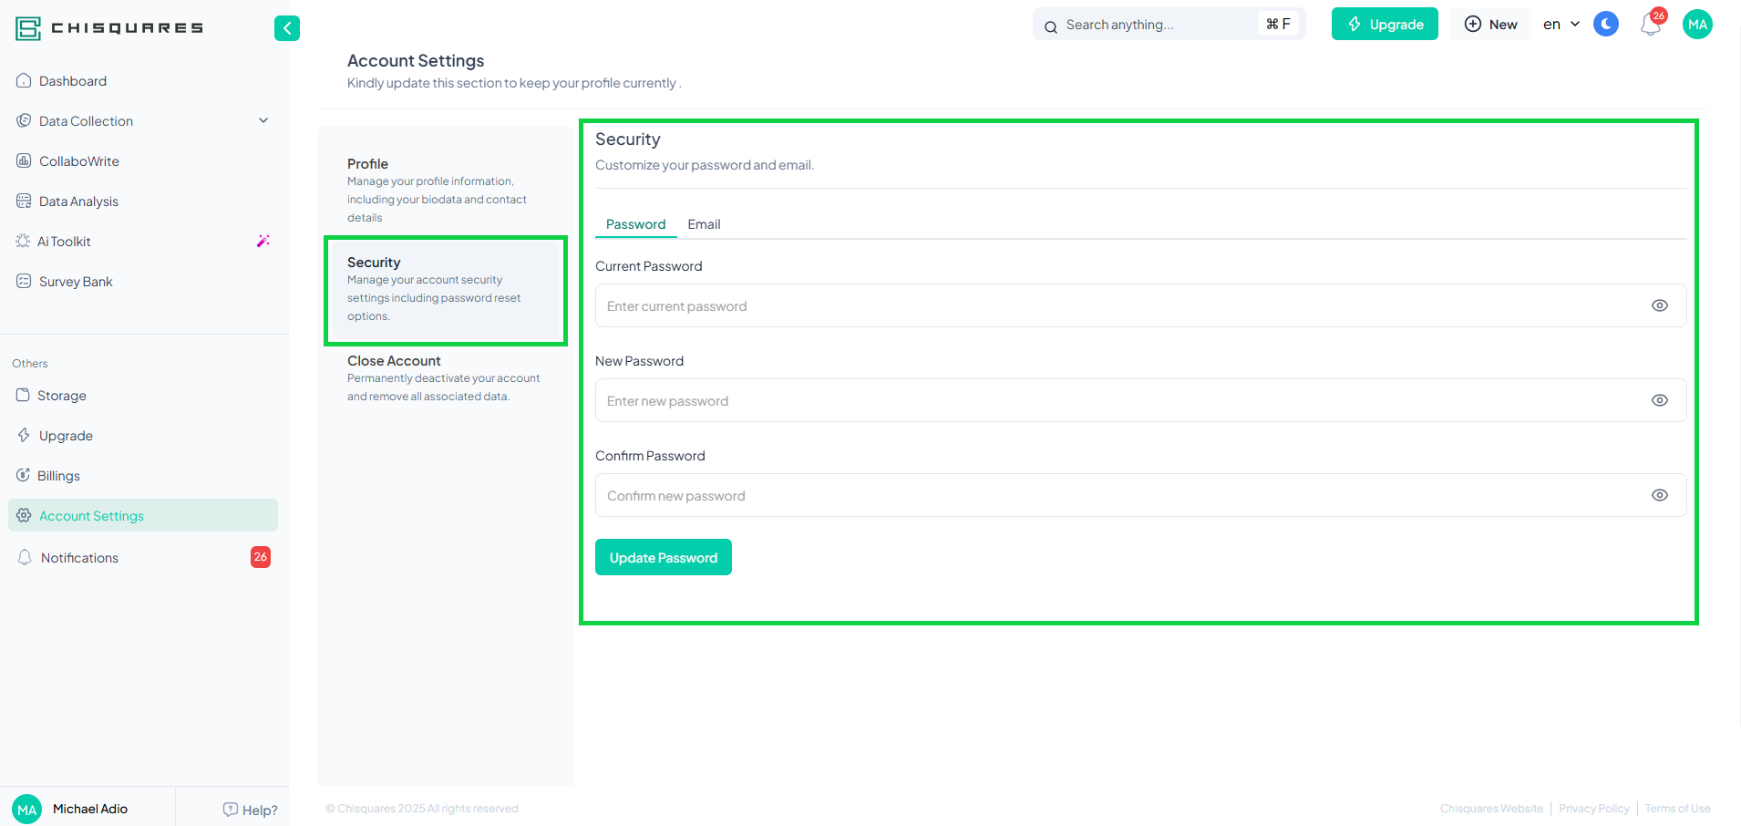
Task: Show the new password via eye icon
Action: click(1660, 400)
